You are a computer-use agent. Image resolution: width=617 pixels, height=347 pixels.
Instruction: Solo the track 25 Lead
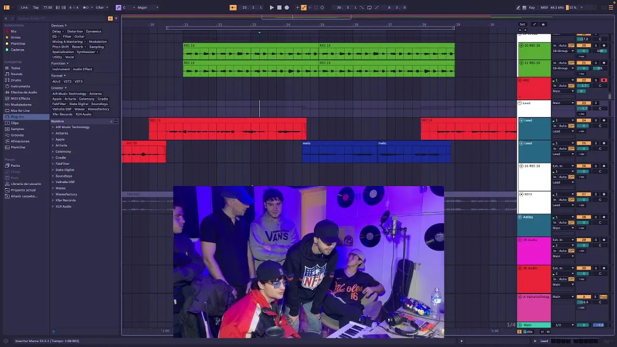(x=596, y=143)
